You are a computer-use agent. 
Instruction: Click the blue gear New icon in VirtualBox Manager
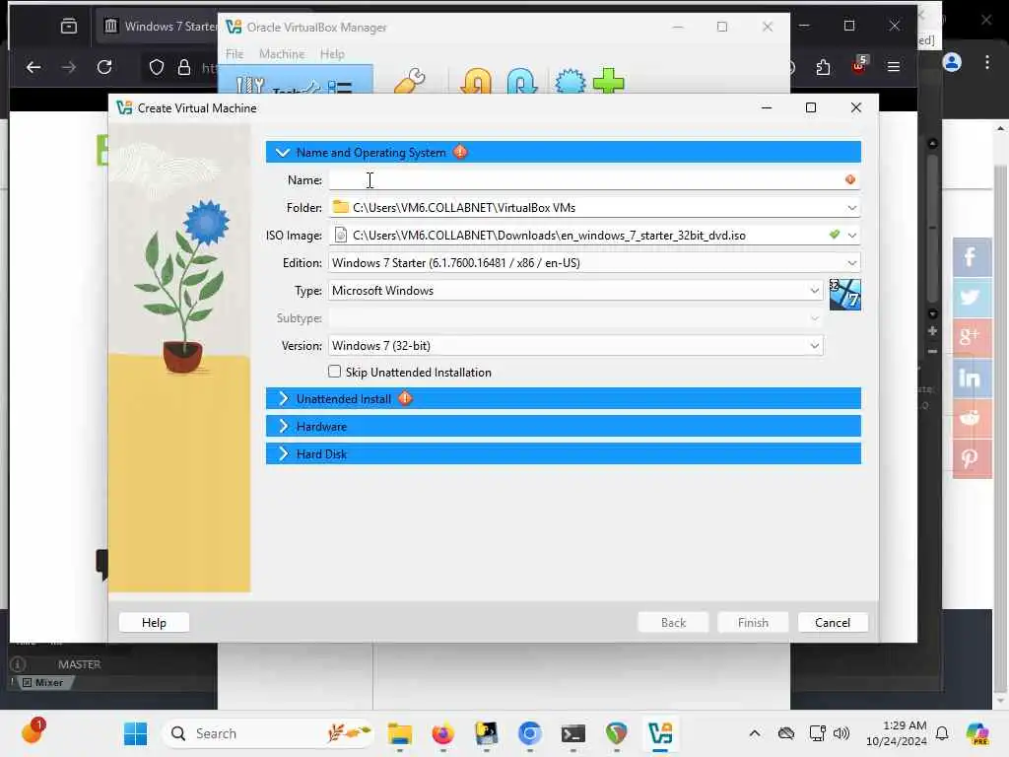[571, 82]
